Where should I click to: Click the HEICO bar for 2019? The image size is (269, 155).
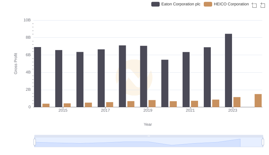(152, 104)
